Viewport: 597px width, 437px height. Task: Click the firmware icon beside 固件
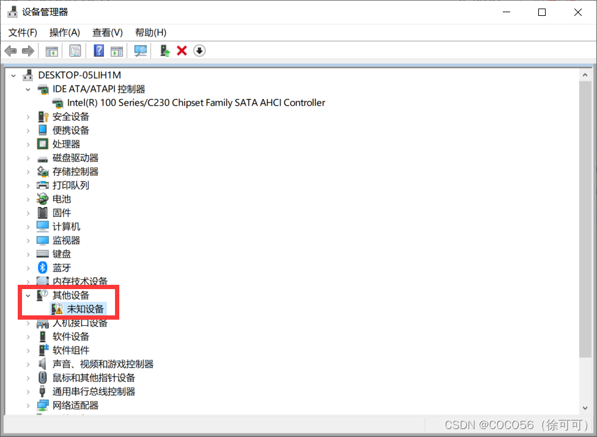43,213
